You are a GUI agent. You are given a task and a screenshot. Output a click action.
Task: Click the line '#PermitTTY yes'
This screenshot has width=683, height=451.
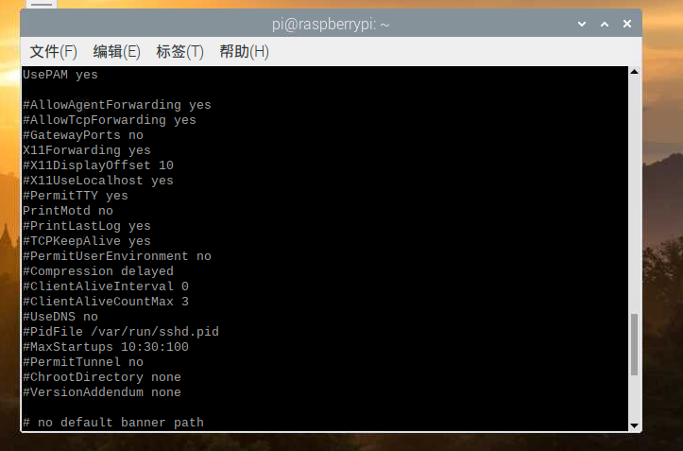[x=76, y=196]
